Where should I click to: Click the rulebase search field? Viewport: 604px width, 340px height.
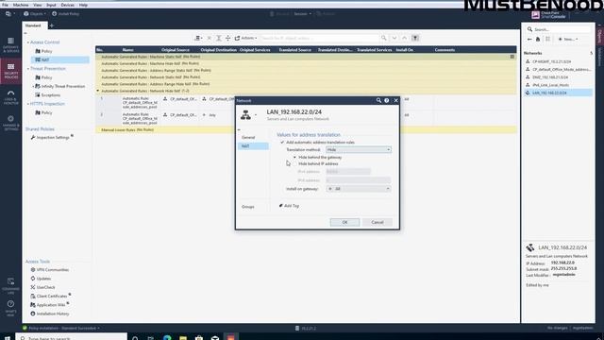point(319,38)
